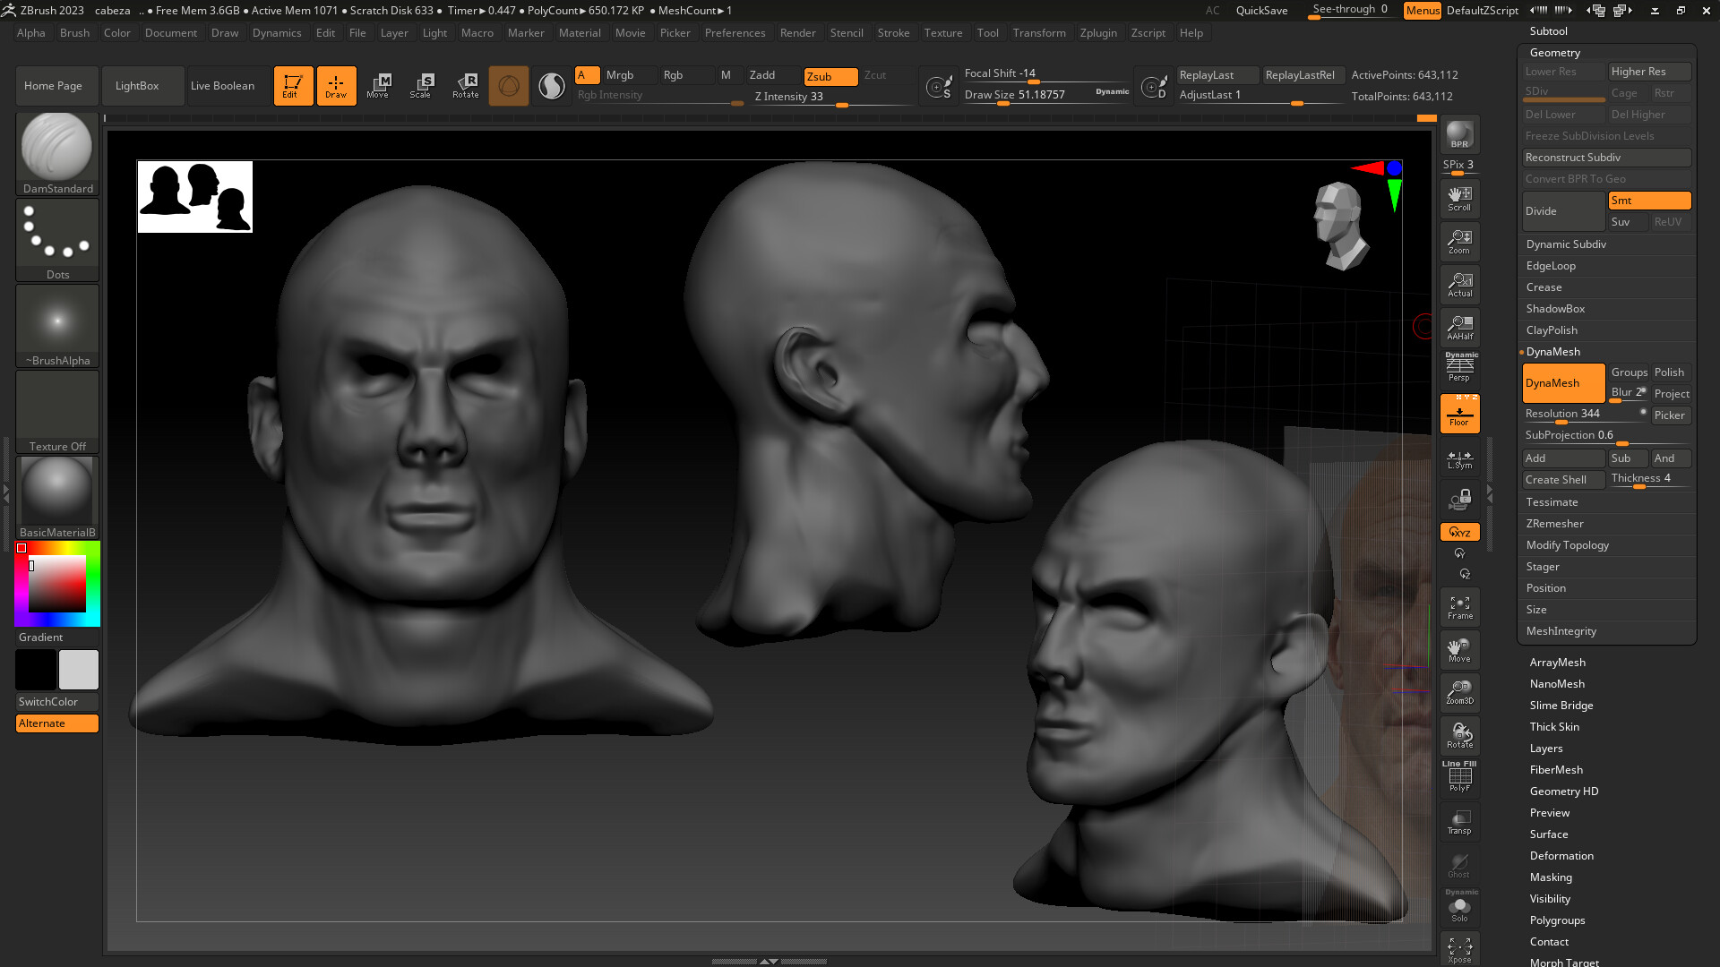Switch DynaMesh to Sub mode
This screenshot has height=967, width=1720.
coord(1626,458)
